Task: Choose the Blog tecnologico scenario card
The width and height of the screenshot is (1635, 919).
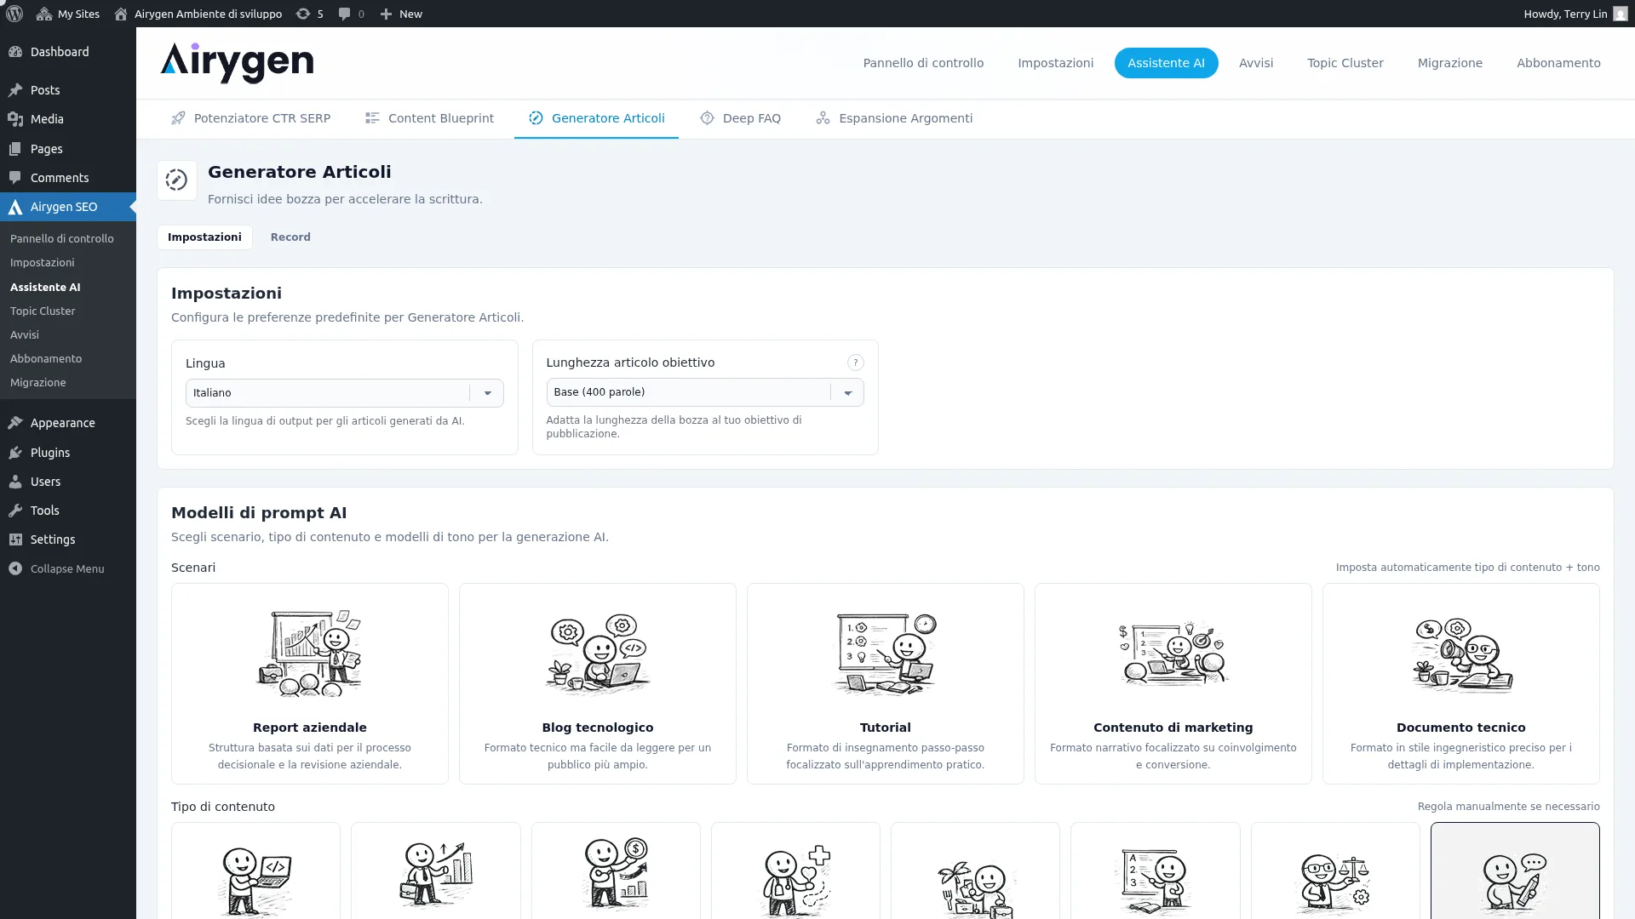Action: 598,683
